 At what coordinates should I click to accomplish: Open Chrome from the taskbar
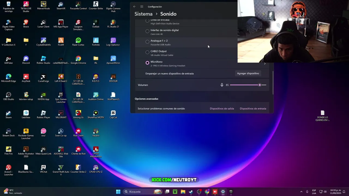207,192
